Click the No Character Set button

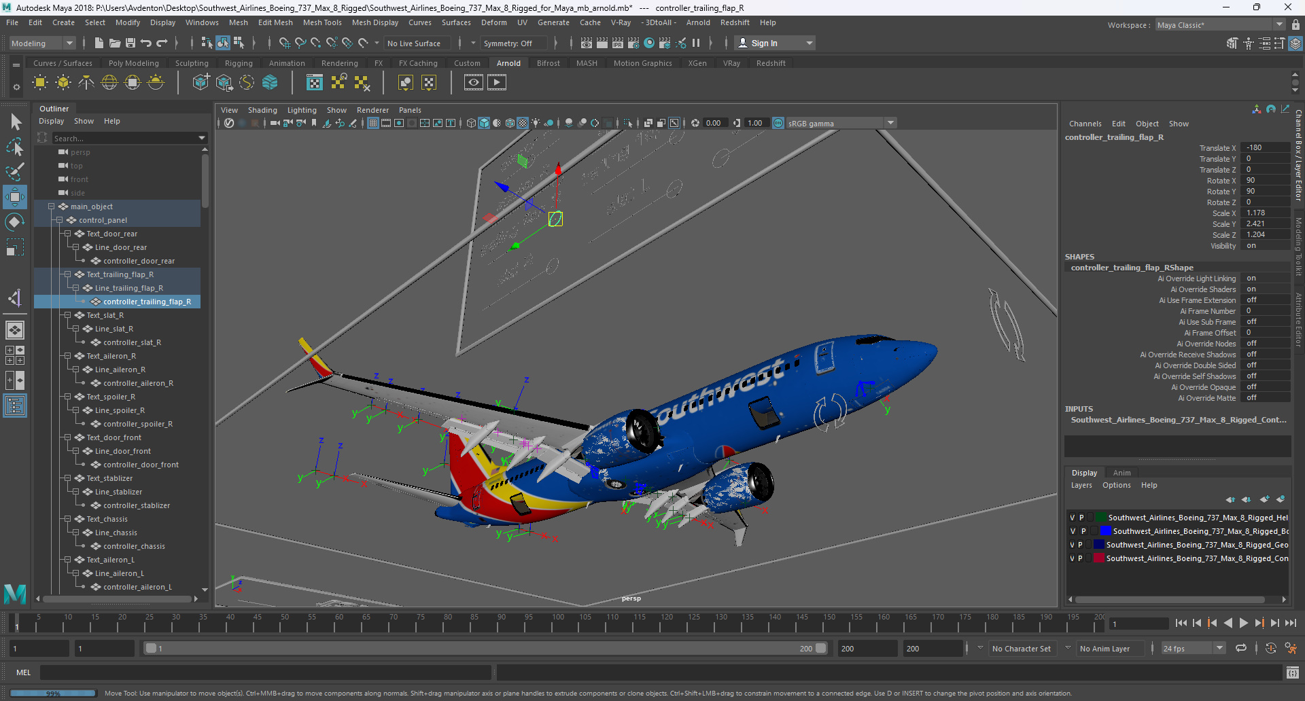pyautogui.click(x=1021, y=649)
